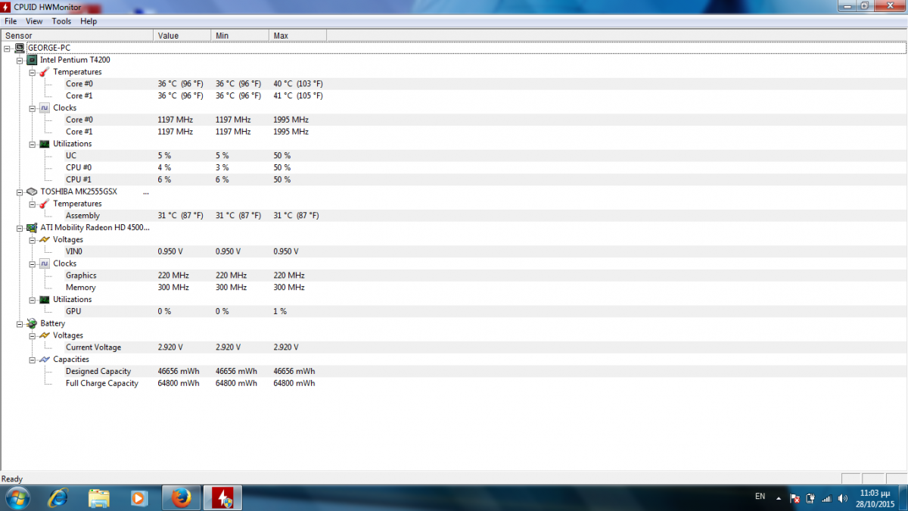Collapse the GEORGE-PC root node
The width and height of the screenshot is (908, 511).
point(8,48)
